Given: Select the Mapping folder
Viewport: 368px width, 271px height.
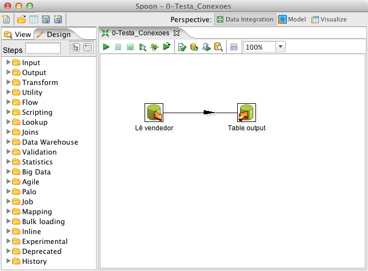Looking at the screenshot, I should coord(32,211).
